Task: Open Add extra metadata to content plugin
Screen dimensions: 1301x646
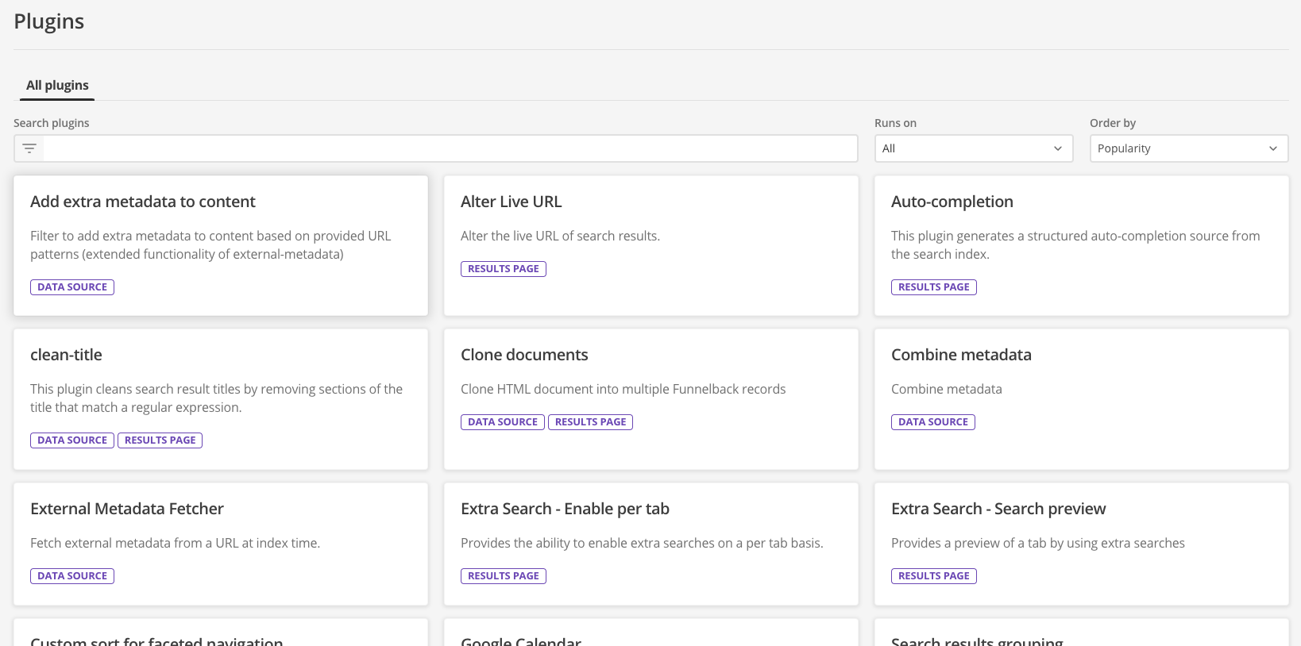Action: tap(143, 202)
